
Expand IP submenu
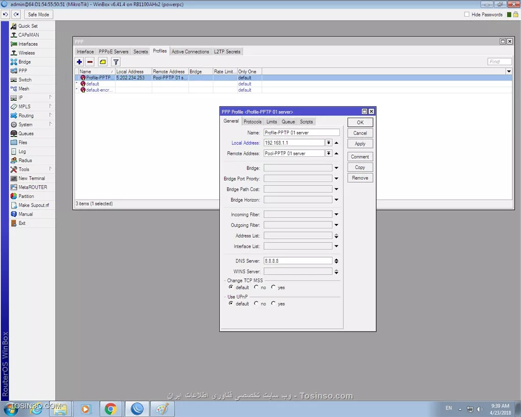pos(32,98)
